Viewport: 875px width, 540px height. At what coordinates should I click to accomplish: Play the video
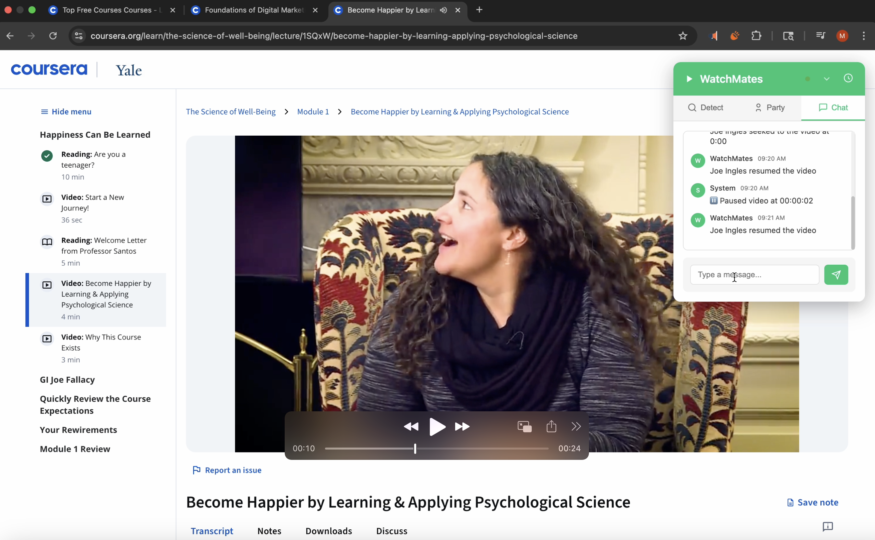tap(437, 426)
